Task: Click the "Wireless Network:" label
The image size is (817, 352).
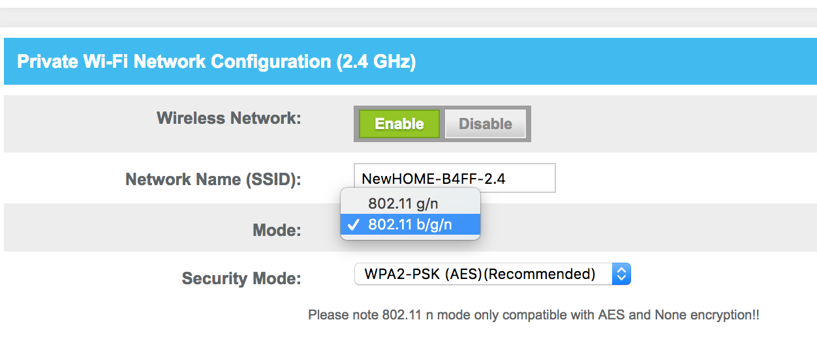Action: (228, 119)
